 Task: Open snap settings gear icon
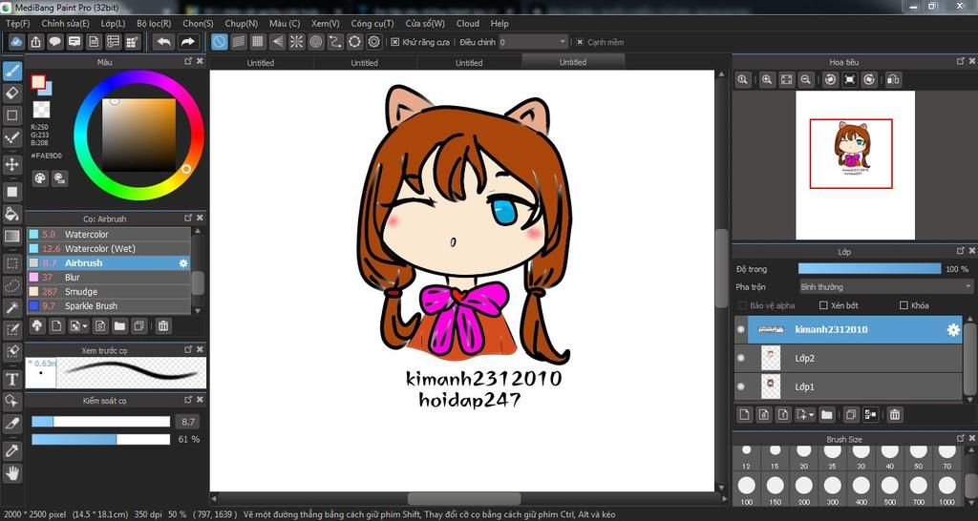coord(374,42)
